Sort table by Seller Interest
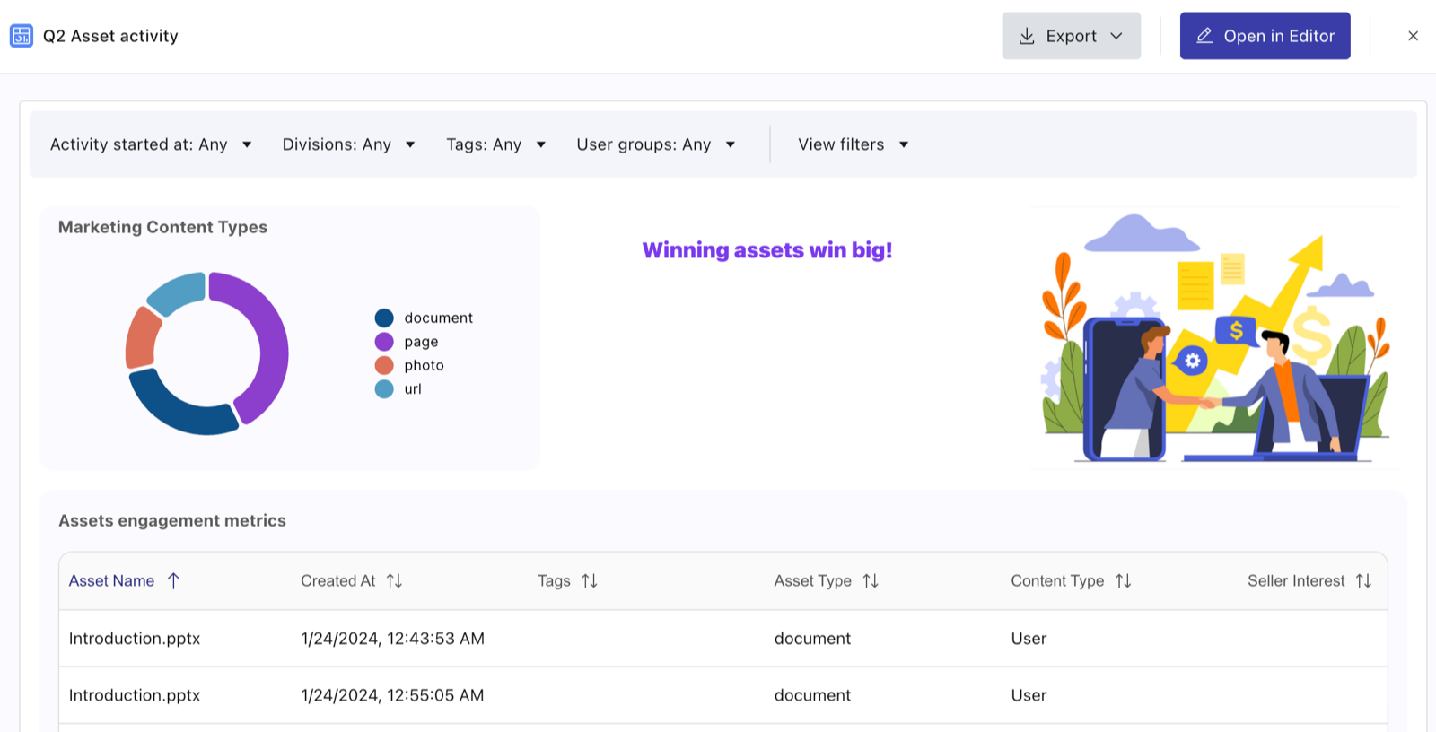 1309,580
